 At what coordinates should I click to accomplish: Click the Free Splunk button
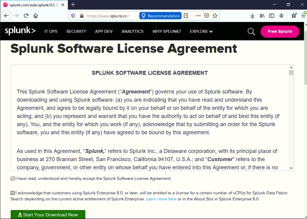(x=280, y=32)
